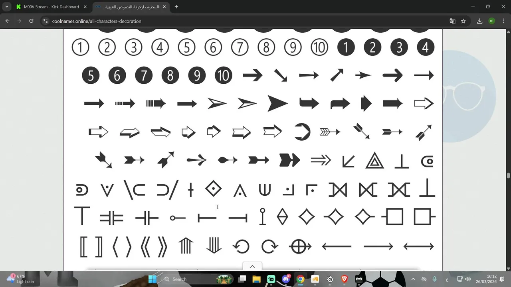Open File Explorer from the taskbar
511x287 pixels.
(x=256, y=279)
